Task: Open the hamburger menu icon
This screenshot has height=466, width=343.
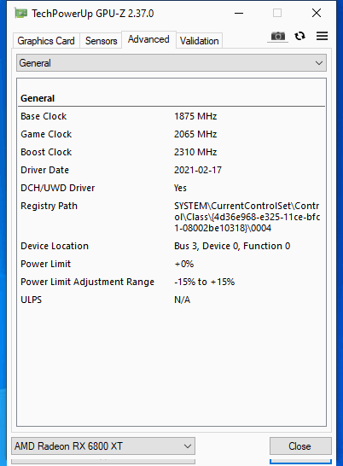Action: click(322, 36)
